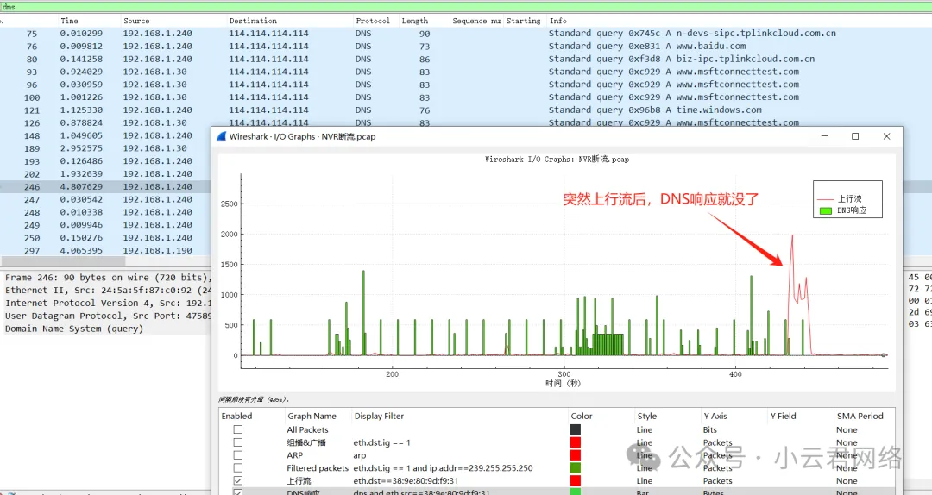
Task: Minimize the I/O Graphs window
Action: [825, 136]
